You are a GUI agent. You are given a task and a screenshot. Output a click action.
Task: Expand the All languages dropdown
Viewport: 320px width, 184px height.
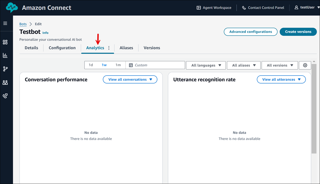pyautogui.click(x=206, y=65)
